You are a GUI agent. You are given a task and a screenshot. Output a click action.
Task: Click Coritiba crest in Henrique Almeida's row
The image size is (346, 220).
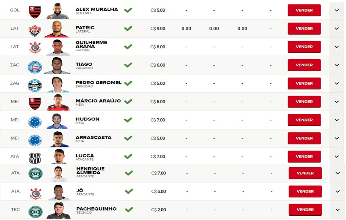(x=36, y=174)
